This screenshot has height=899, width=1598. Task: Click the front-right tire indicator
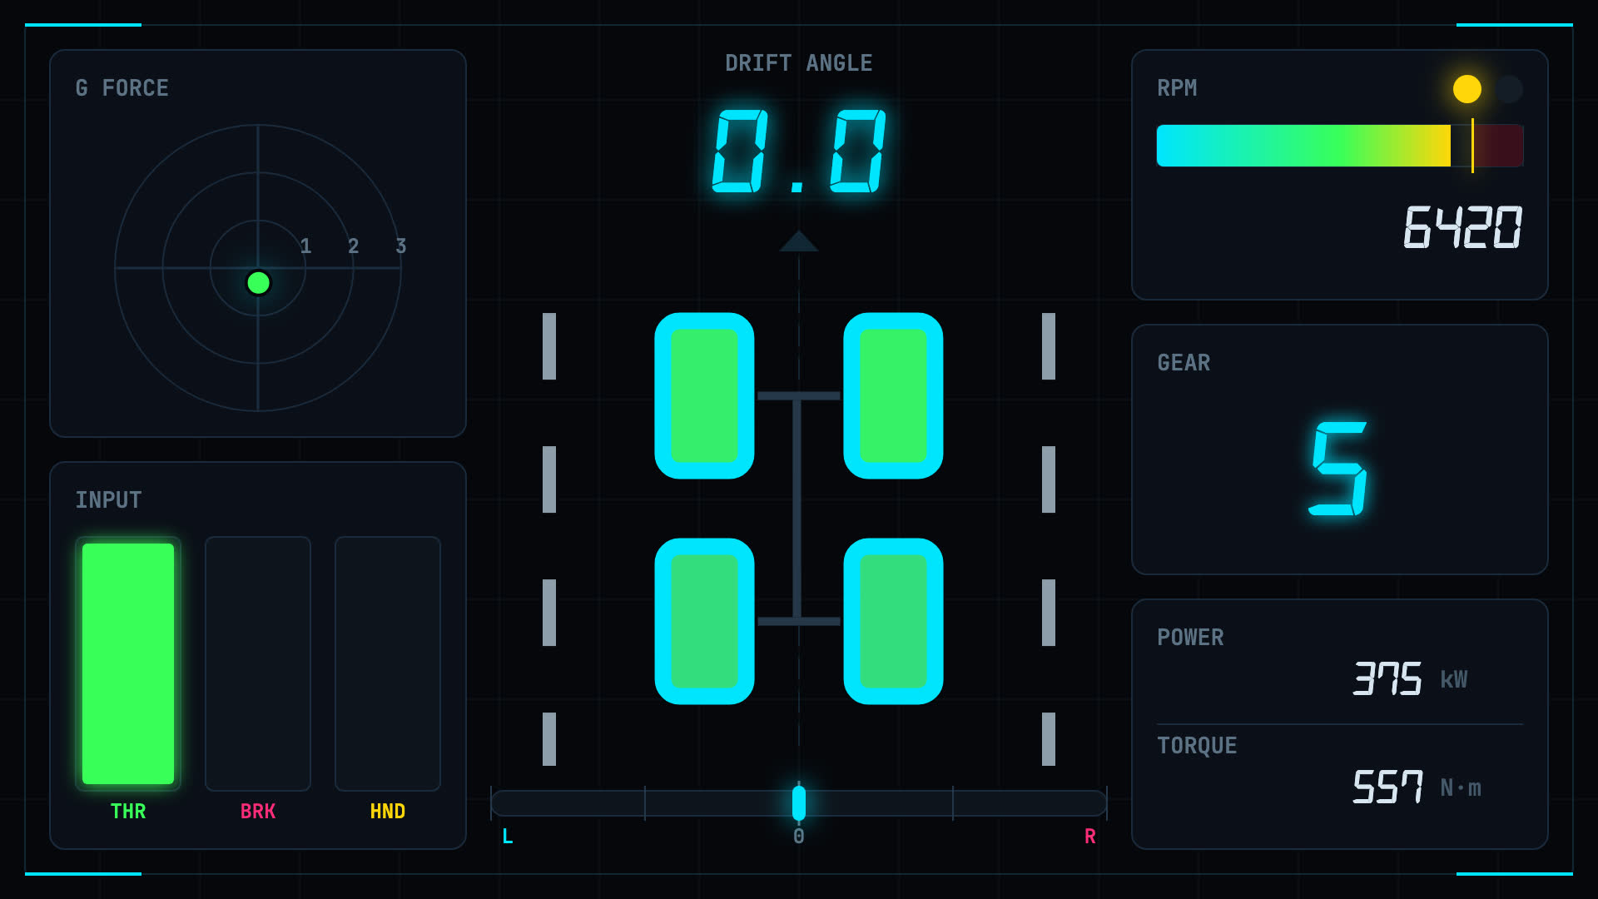[x=893, y=395]
